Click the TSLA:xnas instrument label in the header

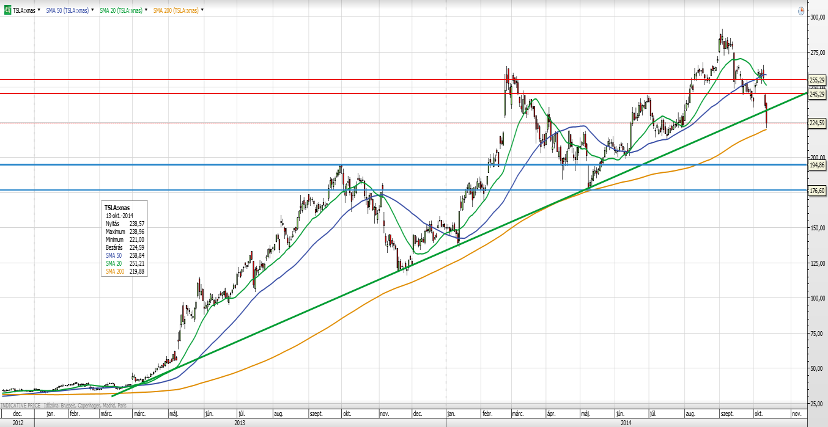[24, 10]
